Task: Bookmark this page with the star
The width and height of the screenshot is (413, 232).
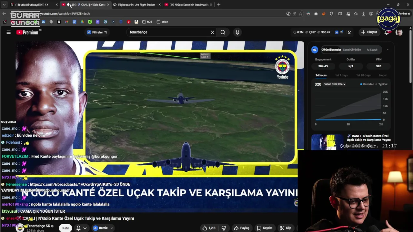Action: pyautogui.click(x=300, y=14)
